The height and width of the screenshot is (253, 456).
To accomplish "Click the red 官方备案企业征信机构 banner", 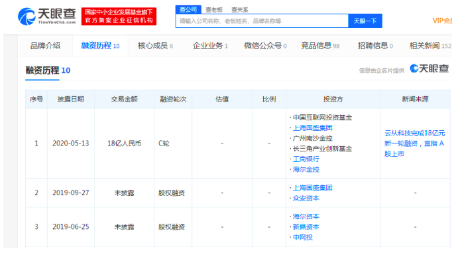I will point(119,17).
